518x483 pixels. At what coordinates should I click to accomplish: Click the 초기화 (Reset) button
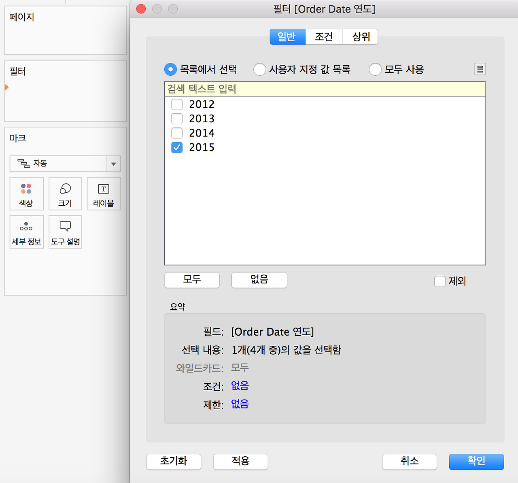click(x=174, y=462)
